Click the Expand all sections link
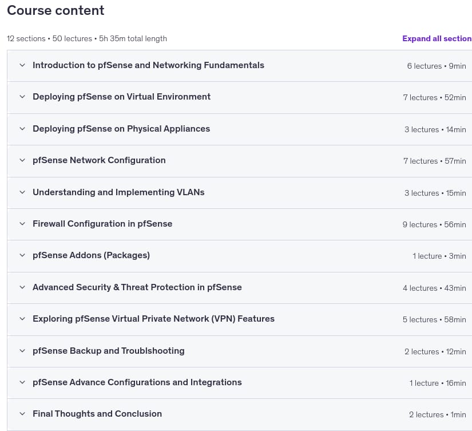The width and height of the screenshot is (472, 431). (x=437, y=38)
